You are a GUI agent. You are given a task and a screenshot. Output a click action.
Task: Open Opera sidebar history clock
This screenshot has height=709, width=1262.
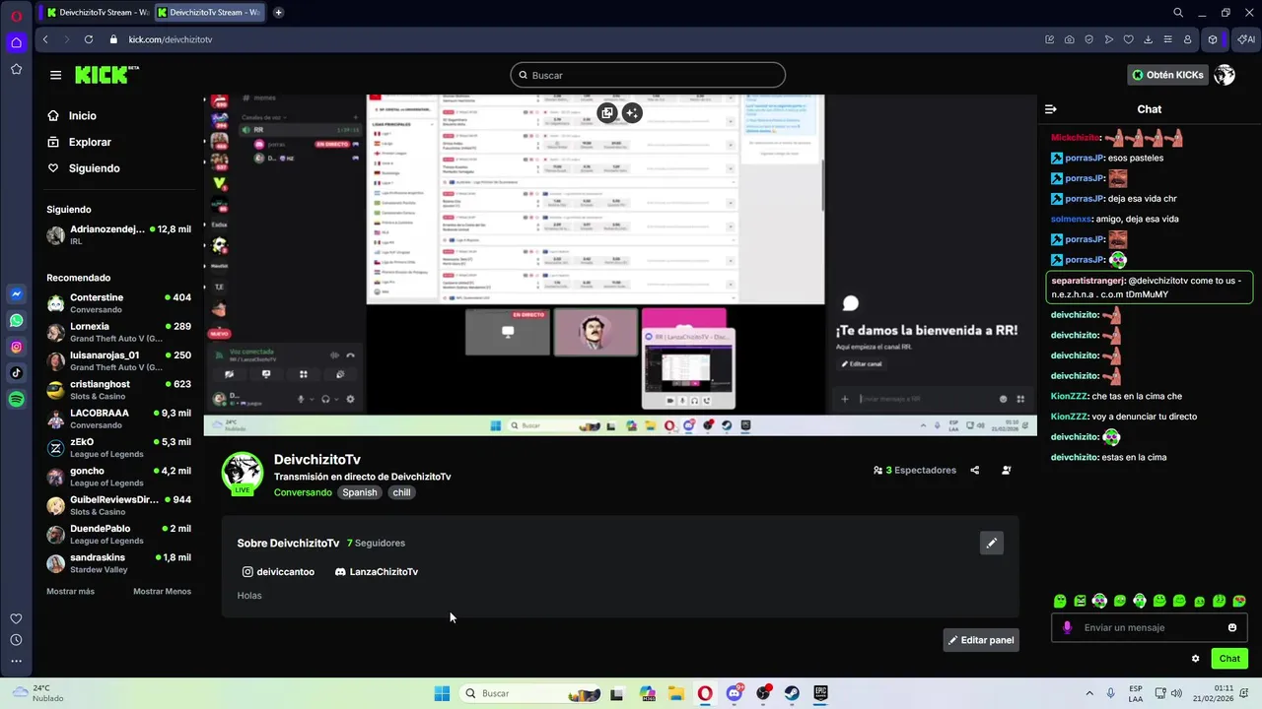click(16, 640)
